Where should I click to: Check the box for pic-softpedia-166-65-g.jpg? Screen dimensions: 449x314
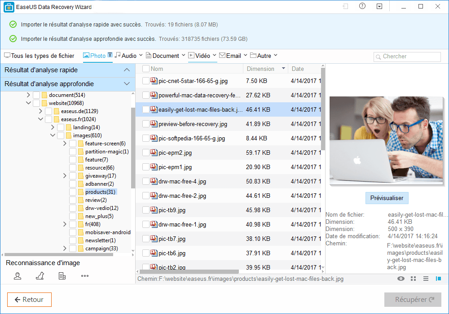(146, 138)
